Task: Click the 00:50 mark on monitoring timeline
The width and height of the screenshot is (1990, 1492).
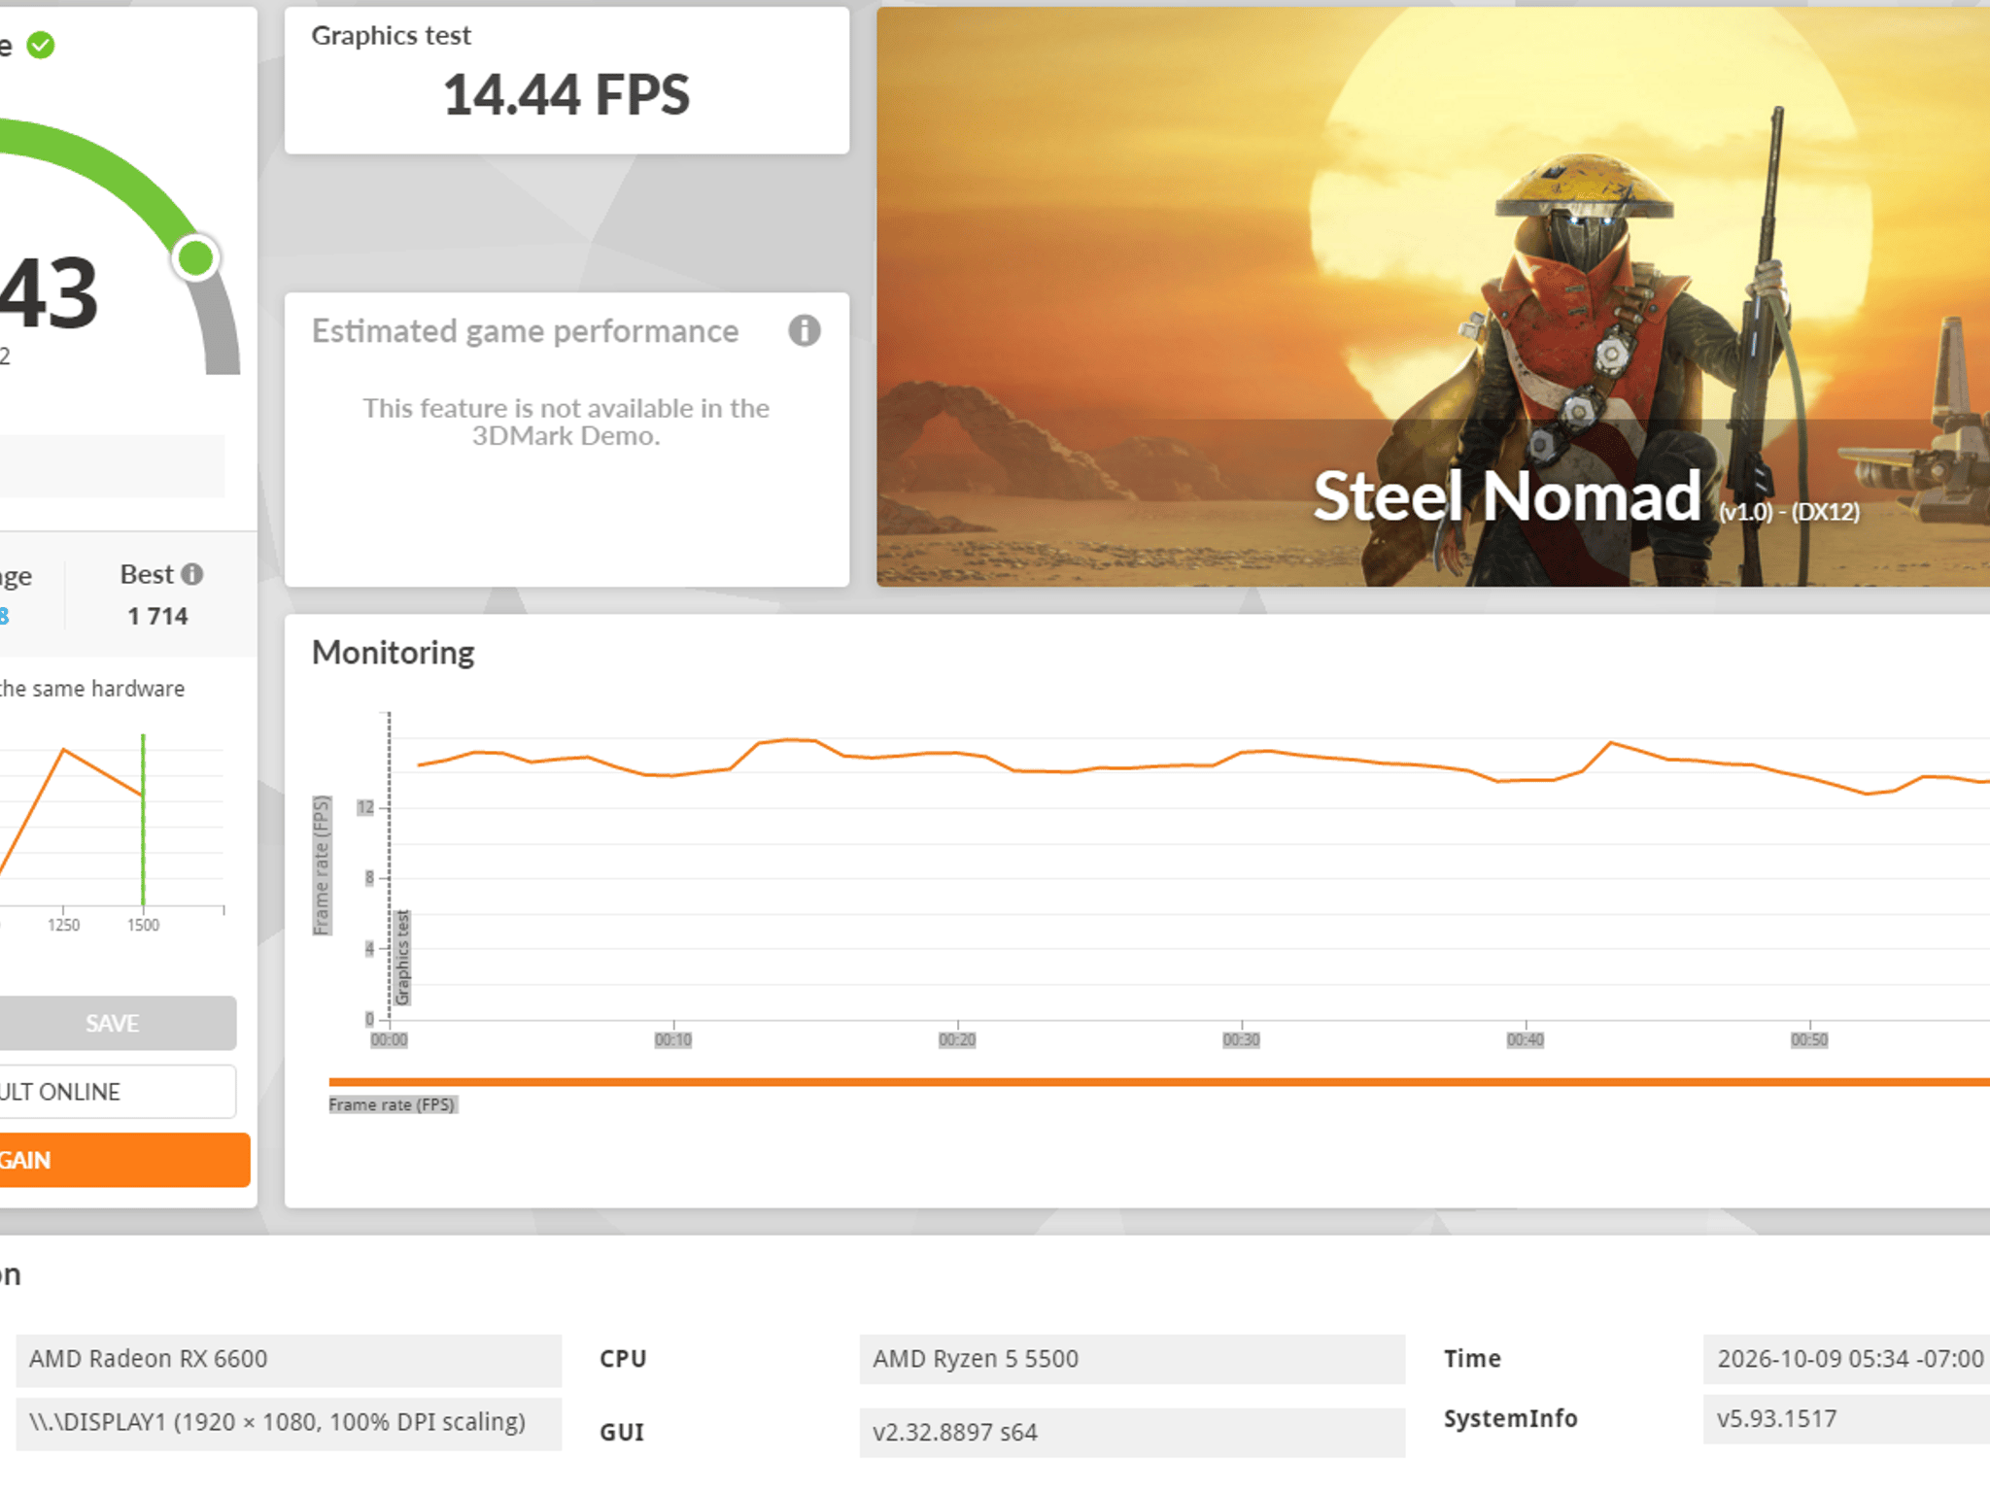Action: point(1809,1040)
